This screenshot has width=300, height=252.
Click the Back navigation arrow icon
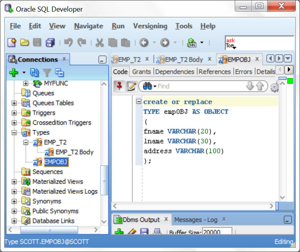point(144,42)
